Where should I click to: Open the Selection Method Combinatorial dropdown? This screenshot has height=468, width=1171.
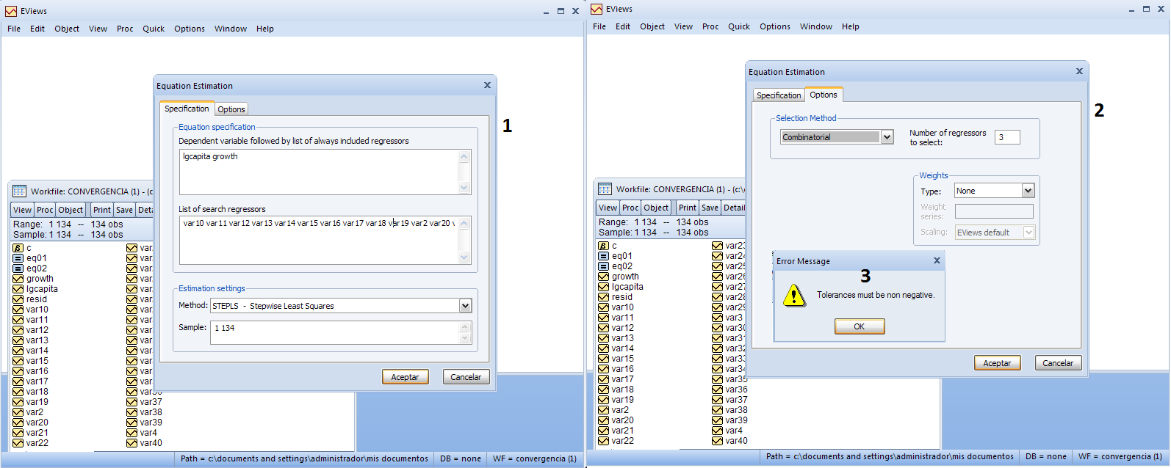pos(887,137)
